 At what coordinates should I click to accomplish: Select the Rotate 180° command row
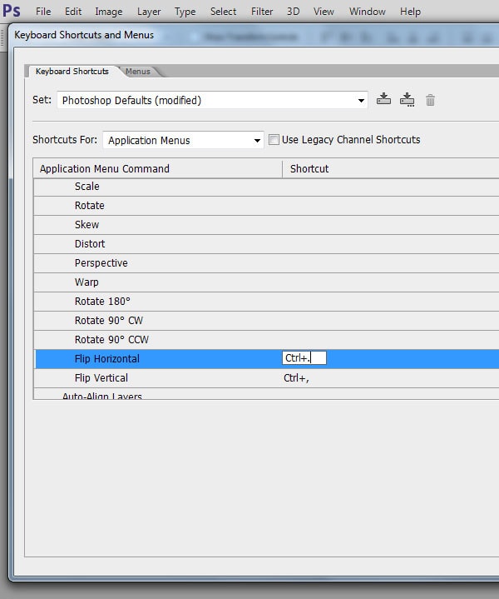click(x=266, y=302)
